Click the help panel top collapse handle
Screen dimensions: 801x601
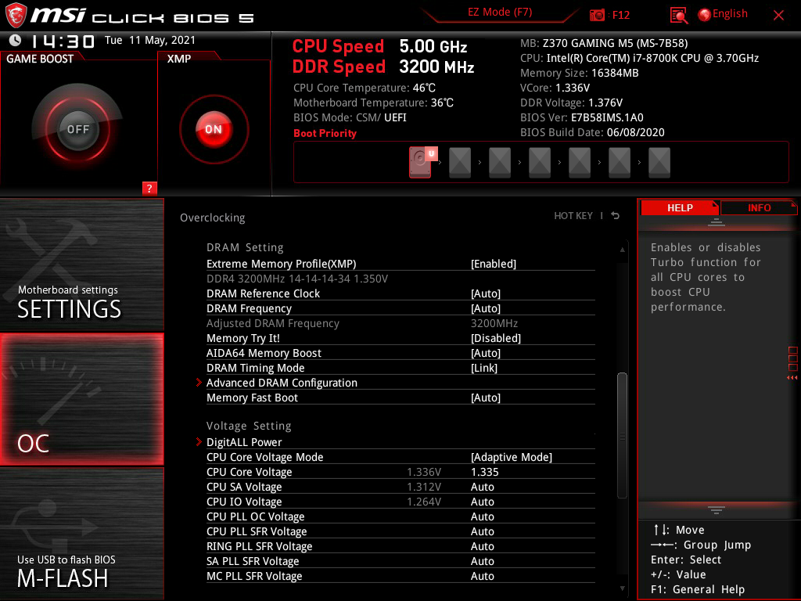point(717,221)
